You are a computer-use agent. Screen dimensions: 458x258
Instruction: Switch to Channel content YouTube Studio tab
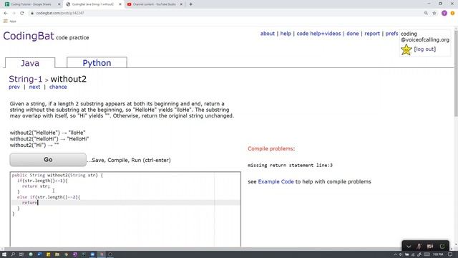pyautogui.click(x=154, y=4)
